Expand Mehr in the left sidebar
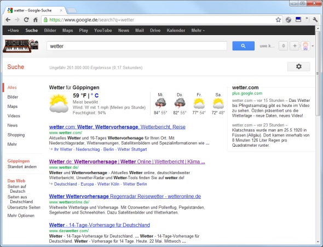 pos(12,144)
